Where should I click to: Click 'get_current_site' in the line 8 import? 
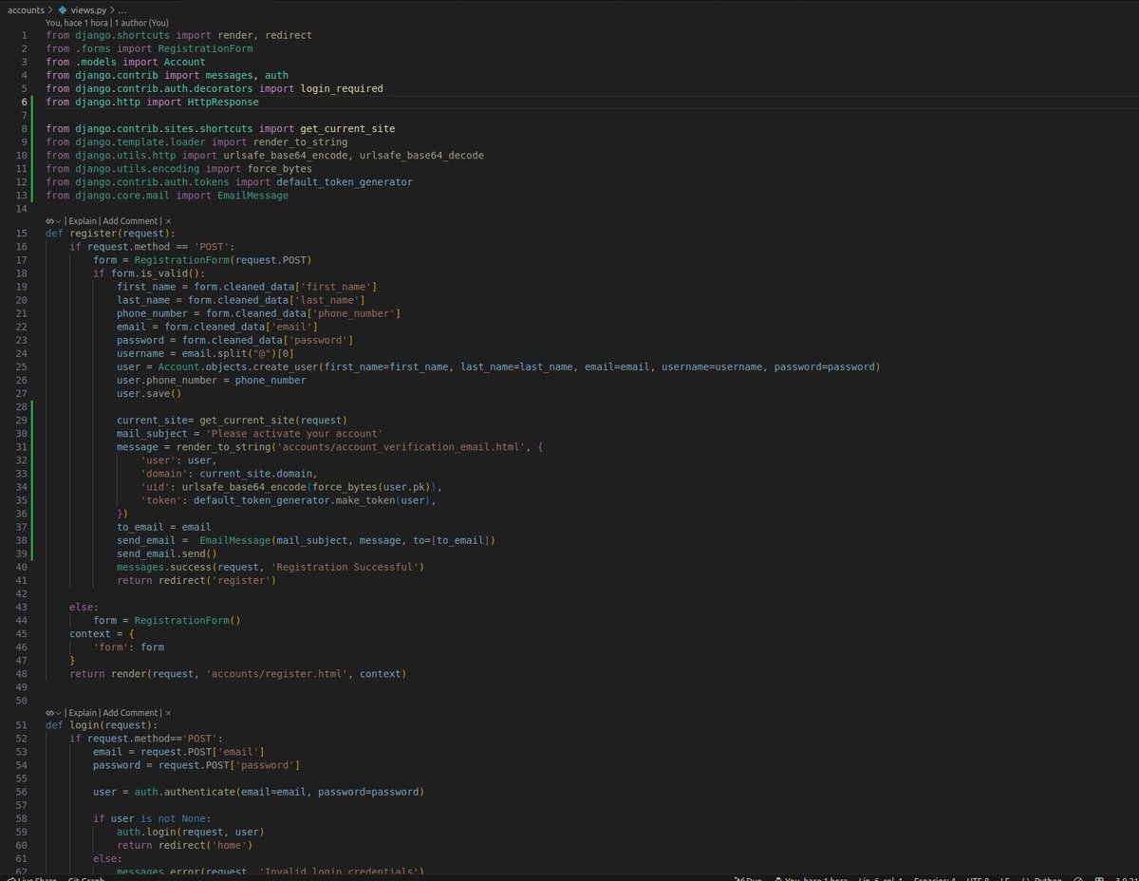[347, 128]
